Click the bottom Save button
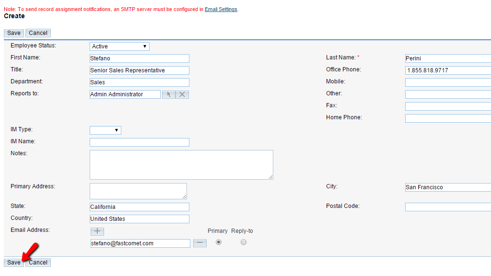This screenshot has height=276, width=491. (14, 263)
